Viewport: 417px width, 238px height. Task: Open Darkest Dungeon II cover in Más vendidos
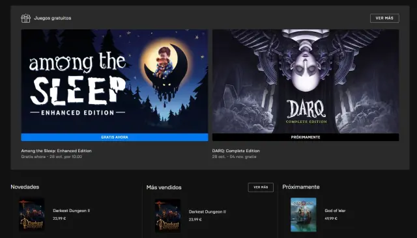point(168,215)
